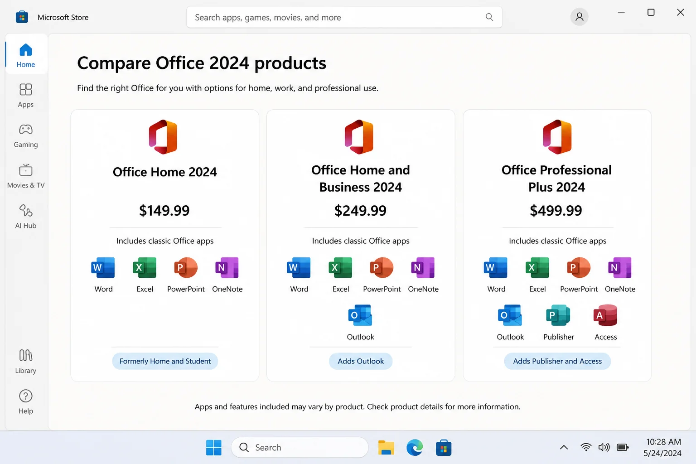Switch to Movies & TV section
Screen dimensions: 696x464
coord(26,176)
